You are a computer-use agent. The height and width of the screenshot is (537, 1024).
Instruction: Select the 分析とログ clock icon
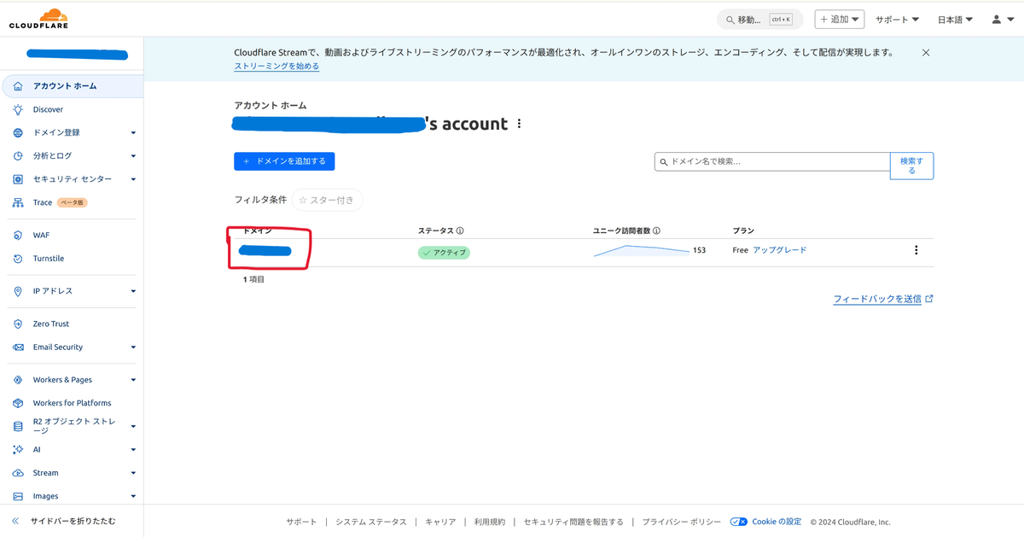click(18, 156)
